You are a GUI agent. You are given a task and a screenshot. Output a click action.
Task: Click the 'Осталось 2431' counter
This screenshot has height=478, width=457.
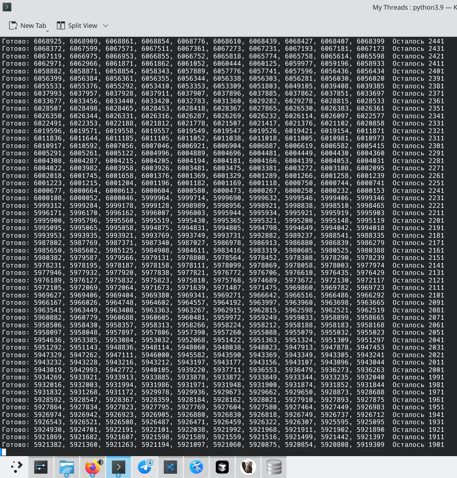418,48
